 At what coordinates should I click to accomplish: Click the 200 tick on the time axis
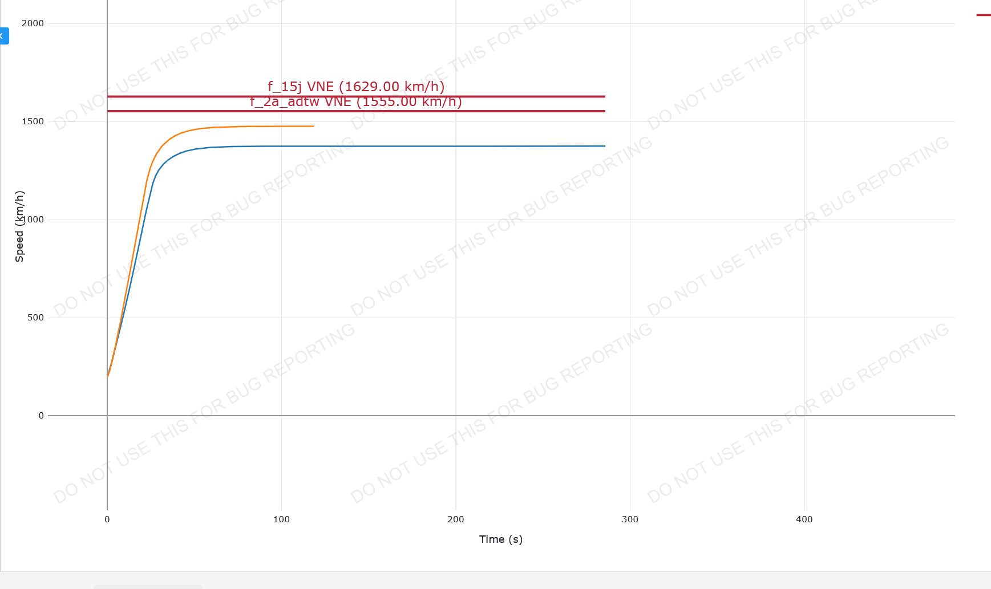[456, 519]
